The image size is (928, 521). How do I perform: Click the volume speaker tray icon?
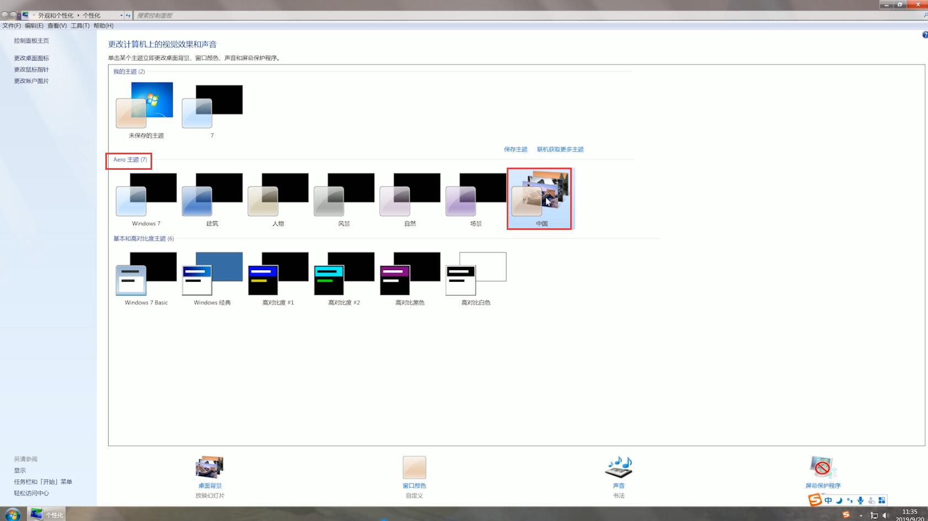pos(886,515)
